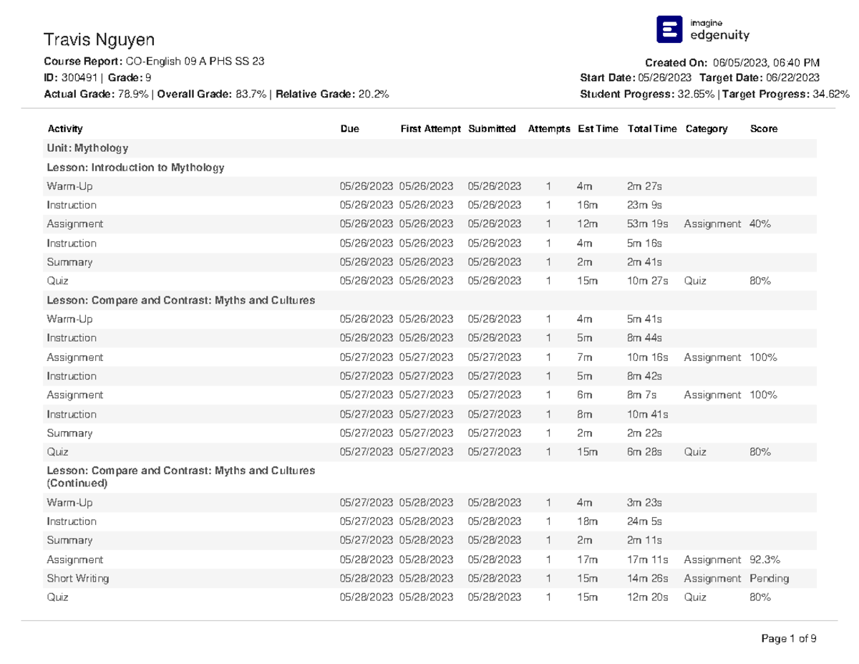Select the Activity column header

(x=65, y=129)
